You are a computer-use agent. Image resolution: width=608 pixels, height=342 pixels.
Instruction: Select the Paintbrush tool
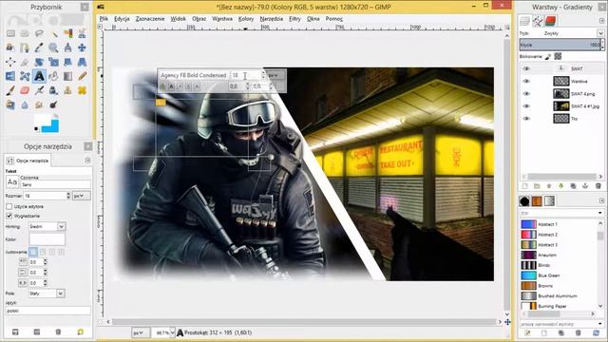coord(10,91)
